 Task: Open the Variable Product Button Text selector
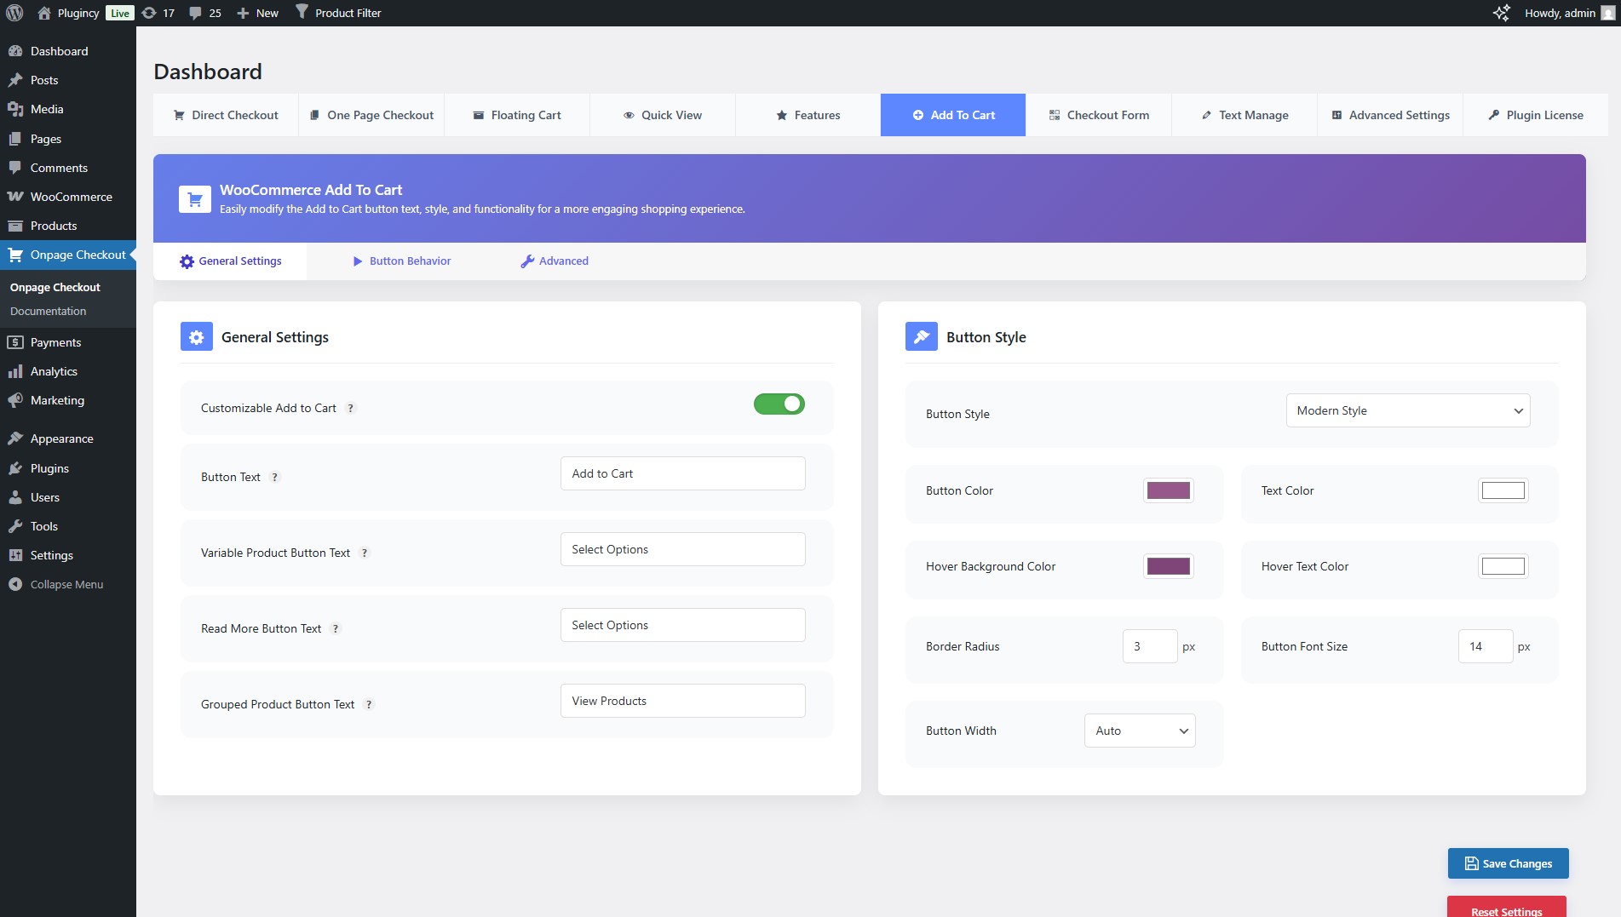click(x=681, y=548)
